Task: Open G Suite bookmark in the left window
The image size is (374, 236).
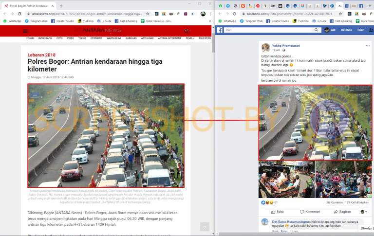Action: [x=104, y=21]
